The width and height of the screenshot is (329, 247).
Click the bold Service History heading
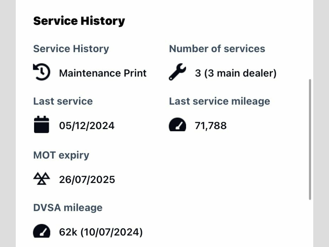pos(79,21)
